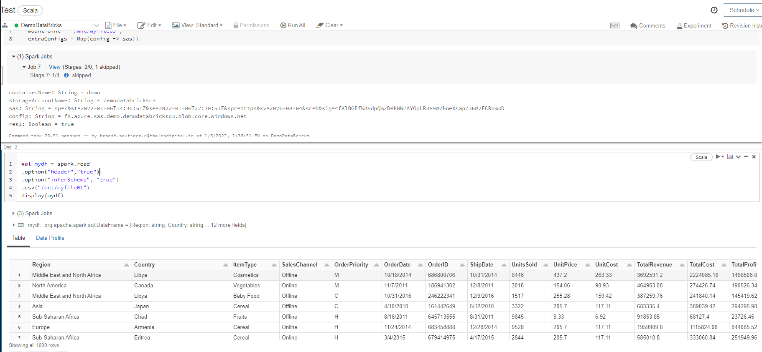Collapse the (1) Spark Jobs section
The width and height of the screenshot is (762, 352).
pyautogui.click(x=14, y=57)
